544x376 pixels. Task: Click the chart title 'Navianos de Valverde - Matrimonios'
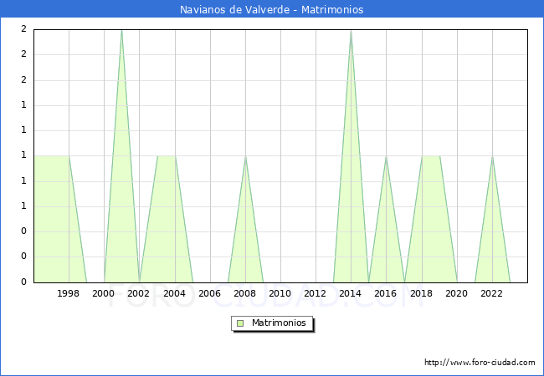272,9
